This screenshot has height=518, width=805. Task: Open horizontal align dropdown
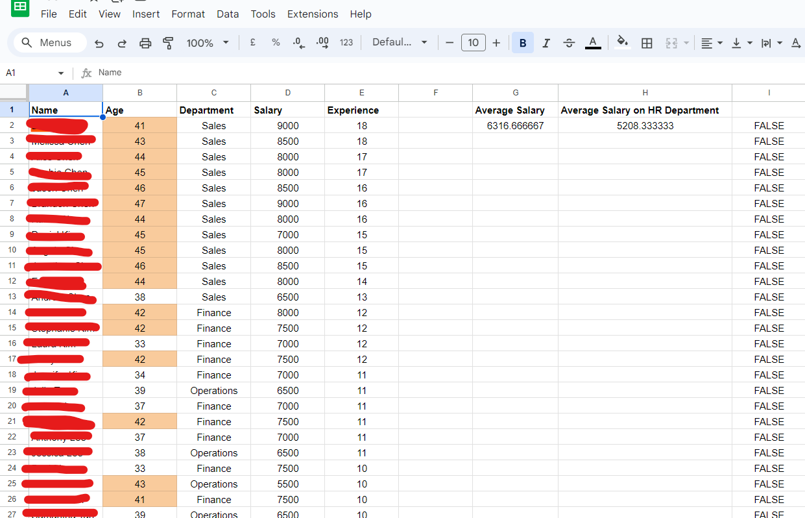(x=712, y=43)
